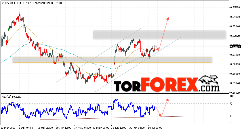Click the current price label 0.92108
The width and height of the screenshot is (242, 131).
click(x=235, y=47)
